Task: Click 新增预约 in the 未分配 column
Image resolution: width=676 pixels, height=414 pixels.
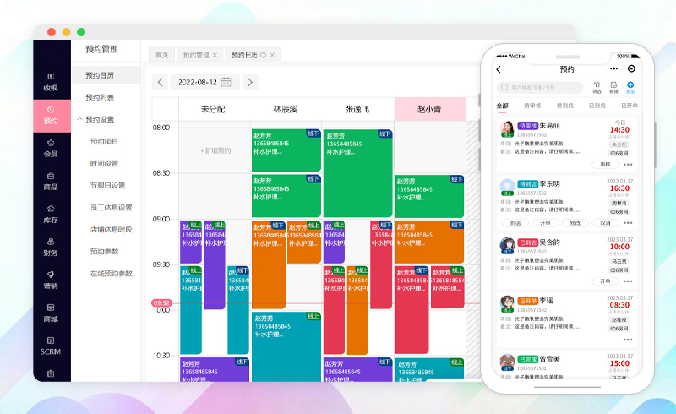Action: (215, 150)
